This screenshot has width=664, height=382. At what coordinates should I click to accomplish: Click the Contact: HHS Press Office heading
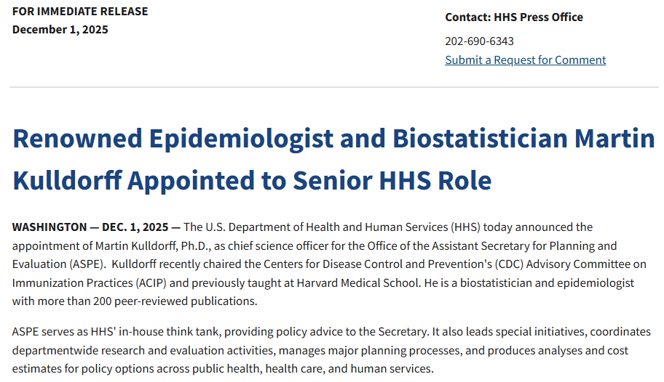click(x=514, y=17)
